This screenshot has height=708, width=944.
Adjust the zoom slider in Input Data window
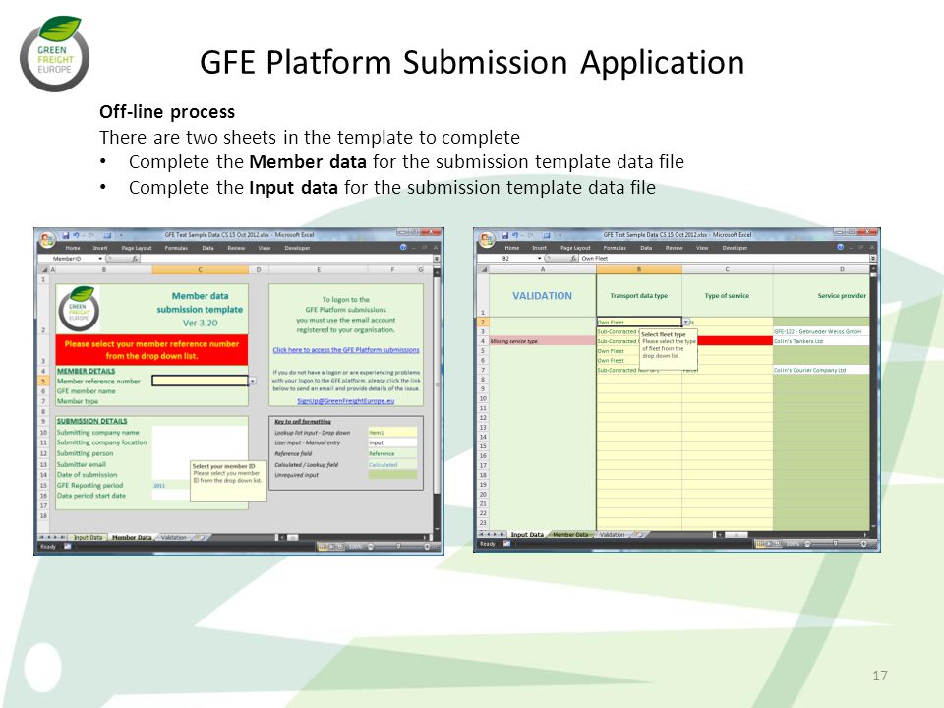click(836, 543)
